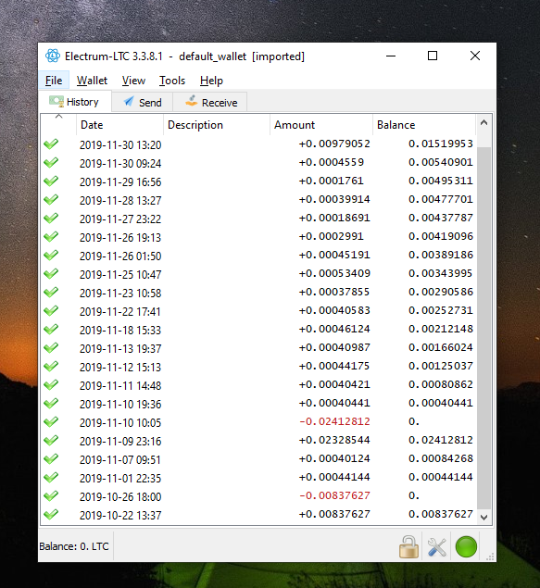Screen dimensions: 540x588
Task: Click checkmark icon for 2019-11-23 10:58 transaction
Action: 51,292
